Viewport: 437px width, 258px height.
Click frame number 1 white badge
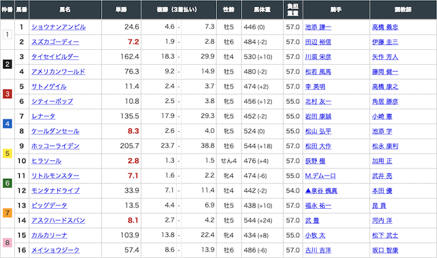[x=8, y=35]
